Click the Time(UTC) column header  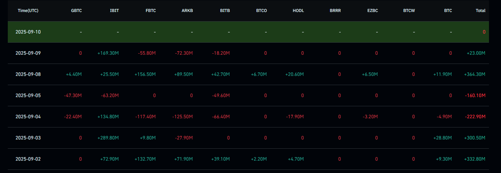click(28, 11)
